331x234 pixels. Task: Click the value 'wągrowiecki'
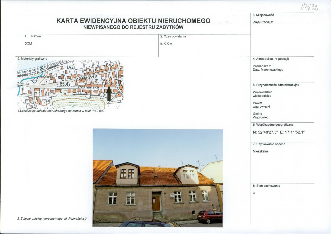click(261, 106)
